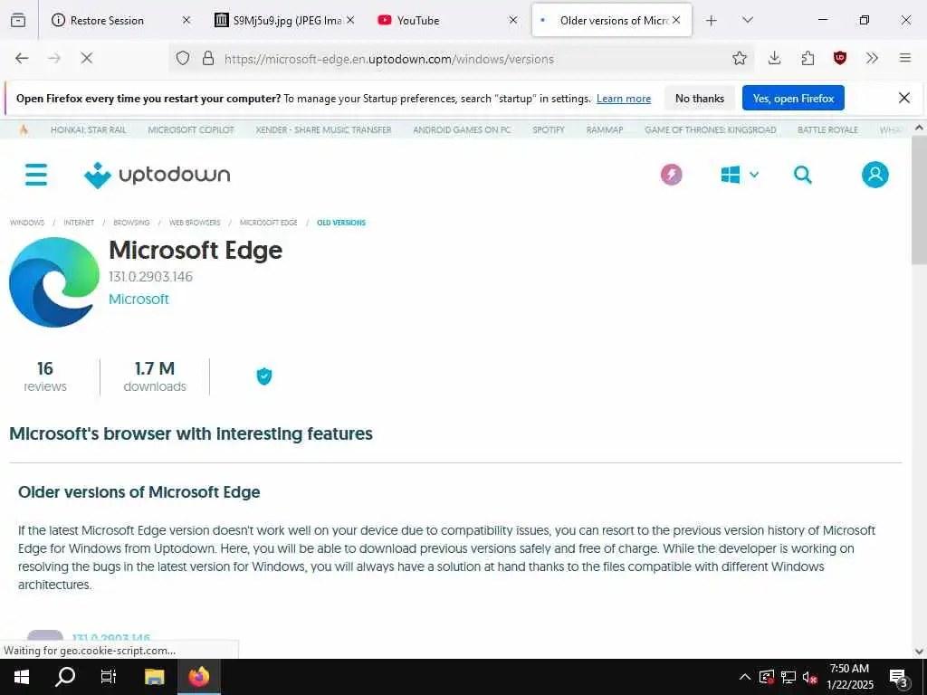Click the network tray icon
This screenshot has width=927, height=695.
point(788,677)
